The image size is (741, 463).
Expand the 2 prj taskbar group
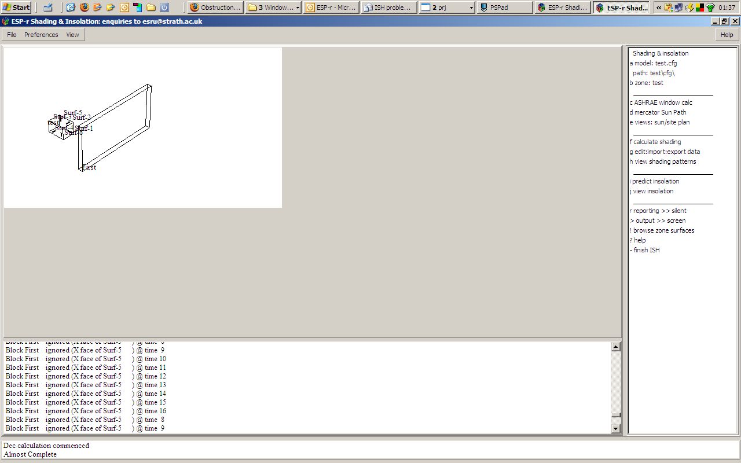pos(446,8)
